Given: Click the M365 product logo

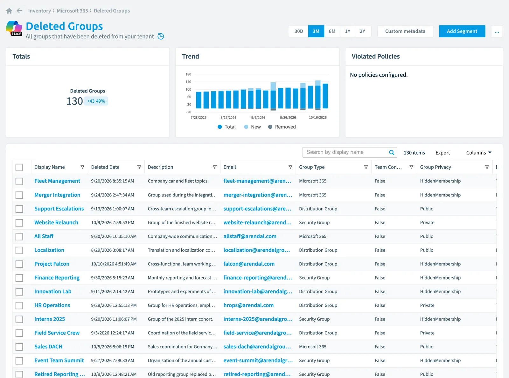Looking at the screenshot, I should coord(14,28).
